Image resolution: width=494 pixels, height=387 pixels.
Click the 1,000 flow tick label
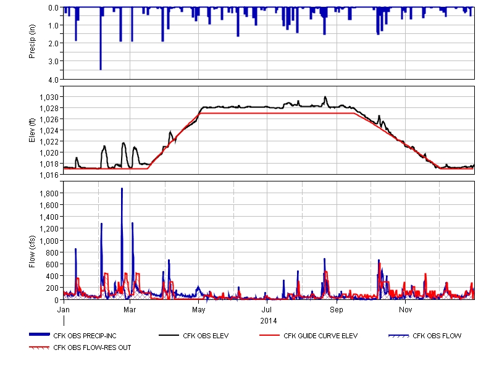point(49,241)
